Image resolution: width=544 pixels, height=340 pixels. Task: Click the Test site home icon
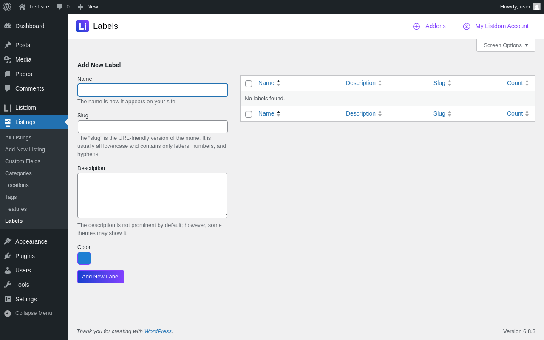point(22,7)
